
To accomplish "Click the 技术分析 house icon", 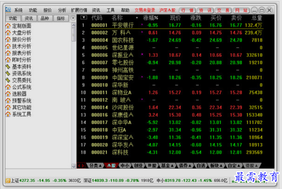I will 8,46.
